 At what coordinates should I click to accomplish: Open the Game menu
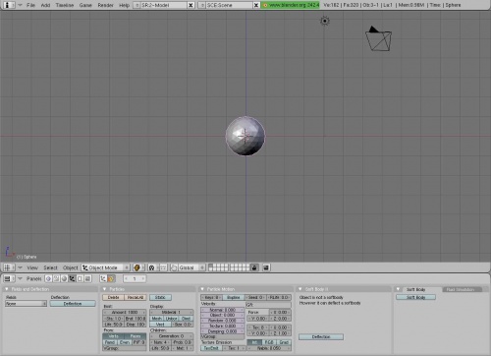85,5
